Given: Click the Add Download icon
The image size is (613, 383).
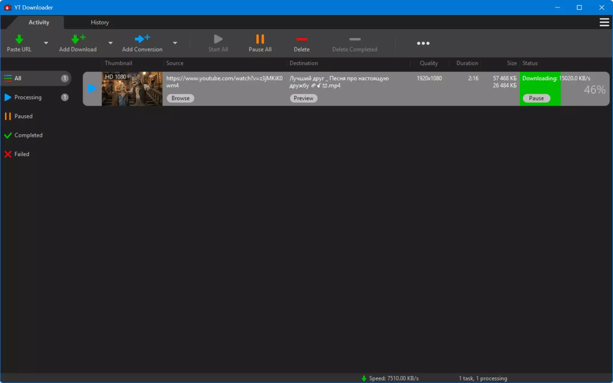Looking at the screenshot, I should (x=78, y=39).
